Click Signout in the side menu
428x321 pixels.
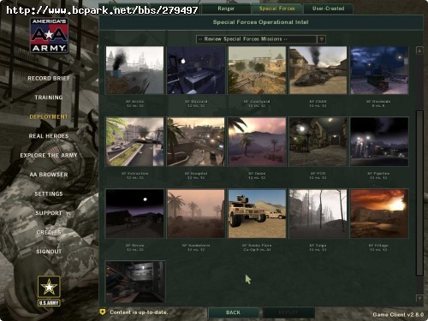[49, 252]
